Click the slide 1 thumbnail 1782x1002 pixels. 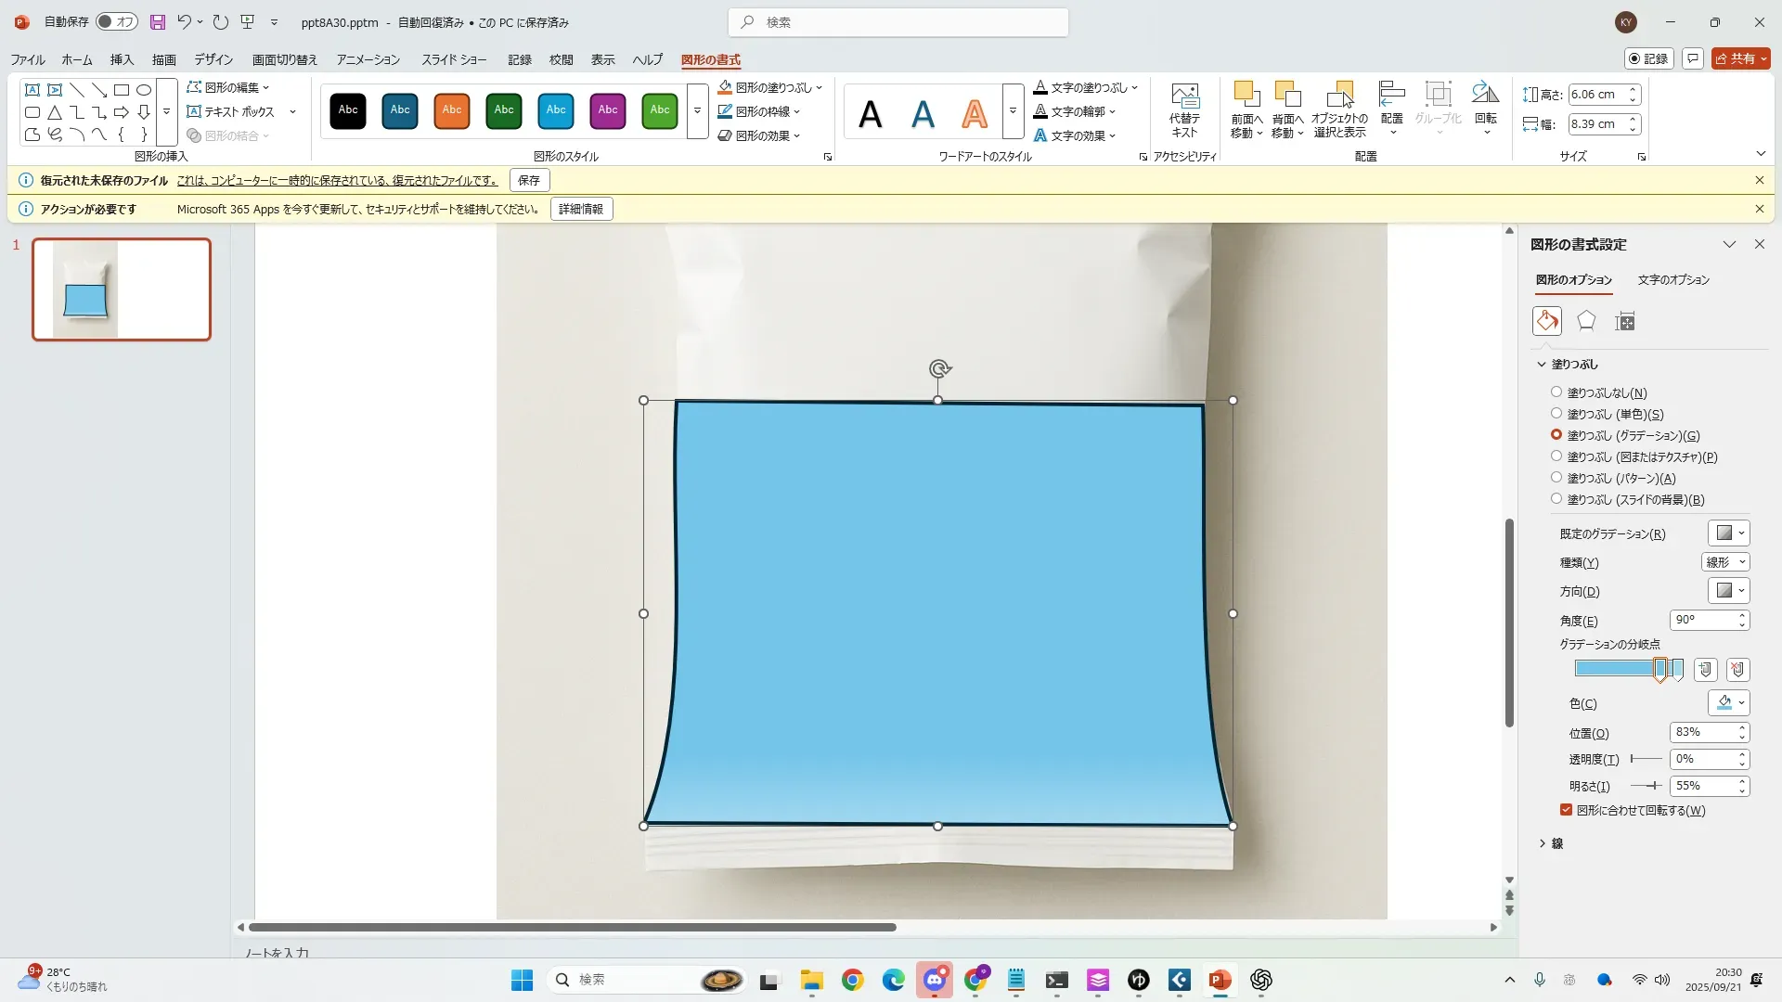tap(122, 289)
